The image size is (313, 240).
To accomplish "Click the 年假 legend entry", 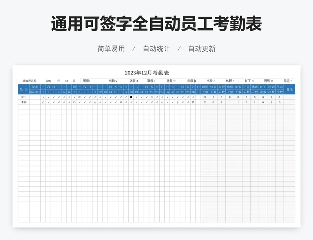I will pyautogui.click(x=192, y=81).
